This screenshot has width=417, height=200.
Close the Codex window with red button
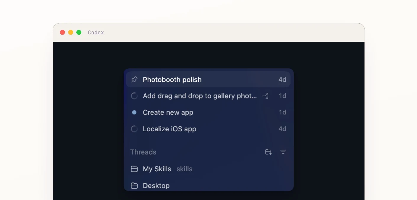[x=62, y=32]
